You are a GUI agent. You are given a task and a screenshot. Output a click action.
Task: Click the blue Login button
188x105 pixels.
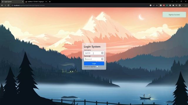tap(94, 64)
